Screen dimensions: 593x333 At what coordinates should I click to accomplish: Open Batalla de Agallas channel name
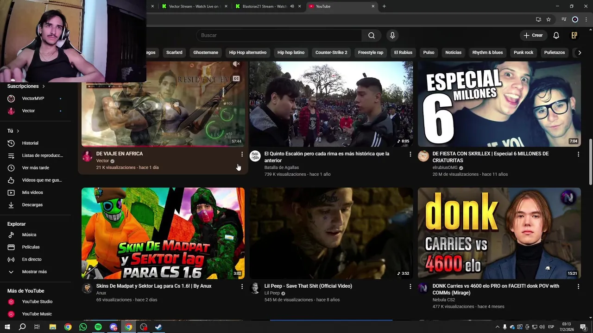point(282,168)
